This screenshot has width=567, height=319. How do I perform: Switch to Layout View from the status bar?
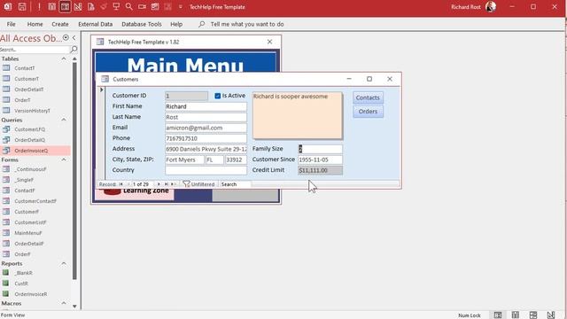coord(533,315)
